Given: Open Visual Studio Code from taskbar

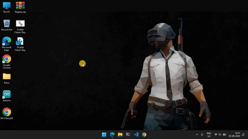Looking at the screenshot, I should [136, 135].
